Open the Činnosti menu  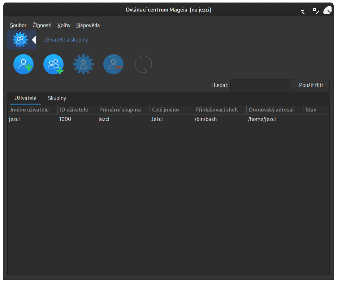(x=42, y=25)
